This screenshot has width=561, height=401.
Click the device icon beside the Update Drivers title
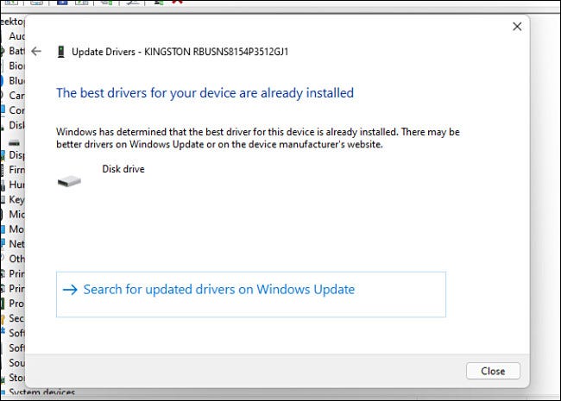pos(61,52)
